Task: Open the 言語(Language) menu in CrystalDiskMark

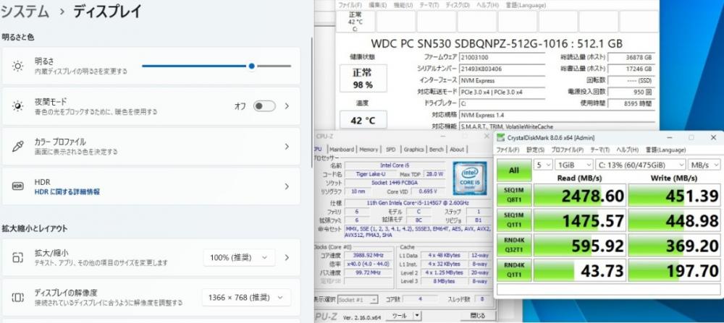Action: pos(665,150)
